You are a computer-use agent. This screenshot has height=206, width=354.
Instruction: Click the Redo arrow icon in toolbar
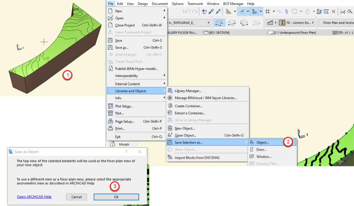(x=195, y=11)
